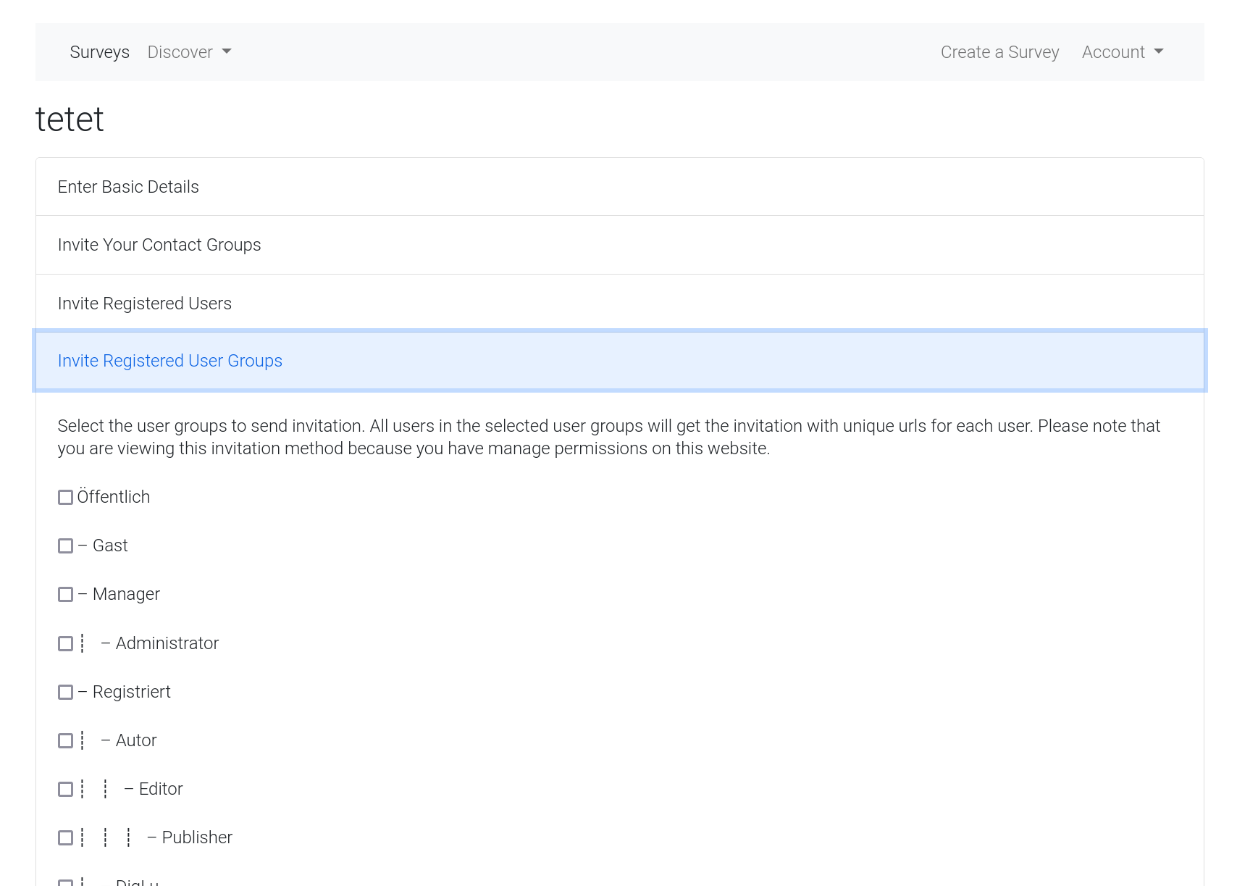Go to the Surveys page
Viewport: 1237px width, 886px height.
pos(99,52)
